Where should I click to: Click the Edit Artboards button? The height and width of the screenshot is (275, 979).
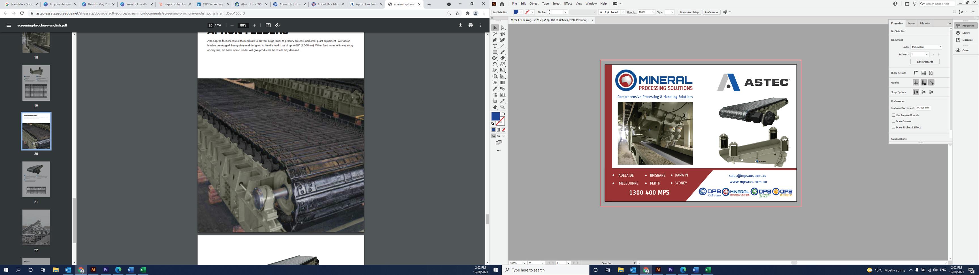pos(925,61)
